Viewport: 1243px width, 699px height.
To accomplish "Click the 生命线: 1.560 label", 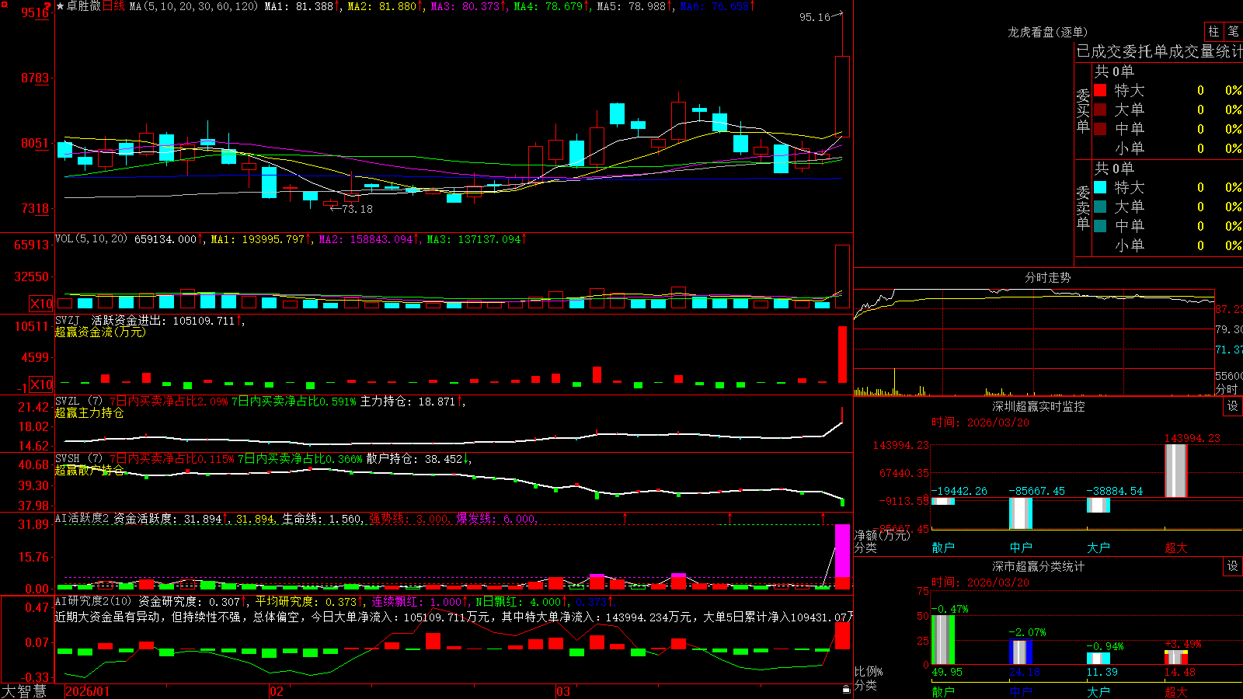I will click(322, 519).
